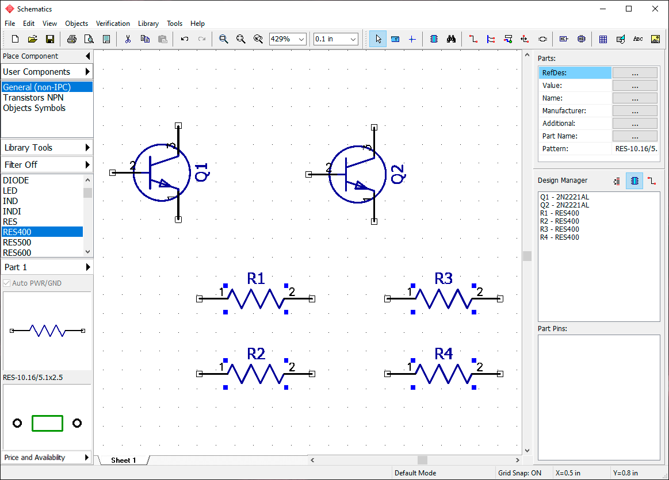Click the HC hierarchy component icon

(x=564, y=39)
